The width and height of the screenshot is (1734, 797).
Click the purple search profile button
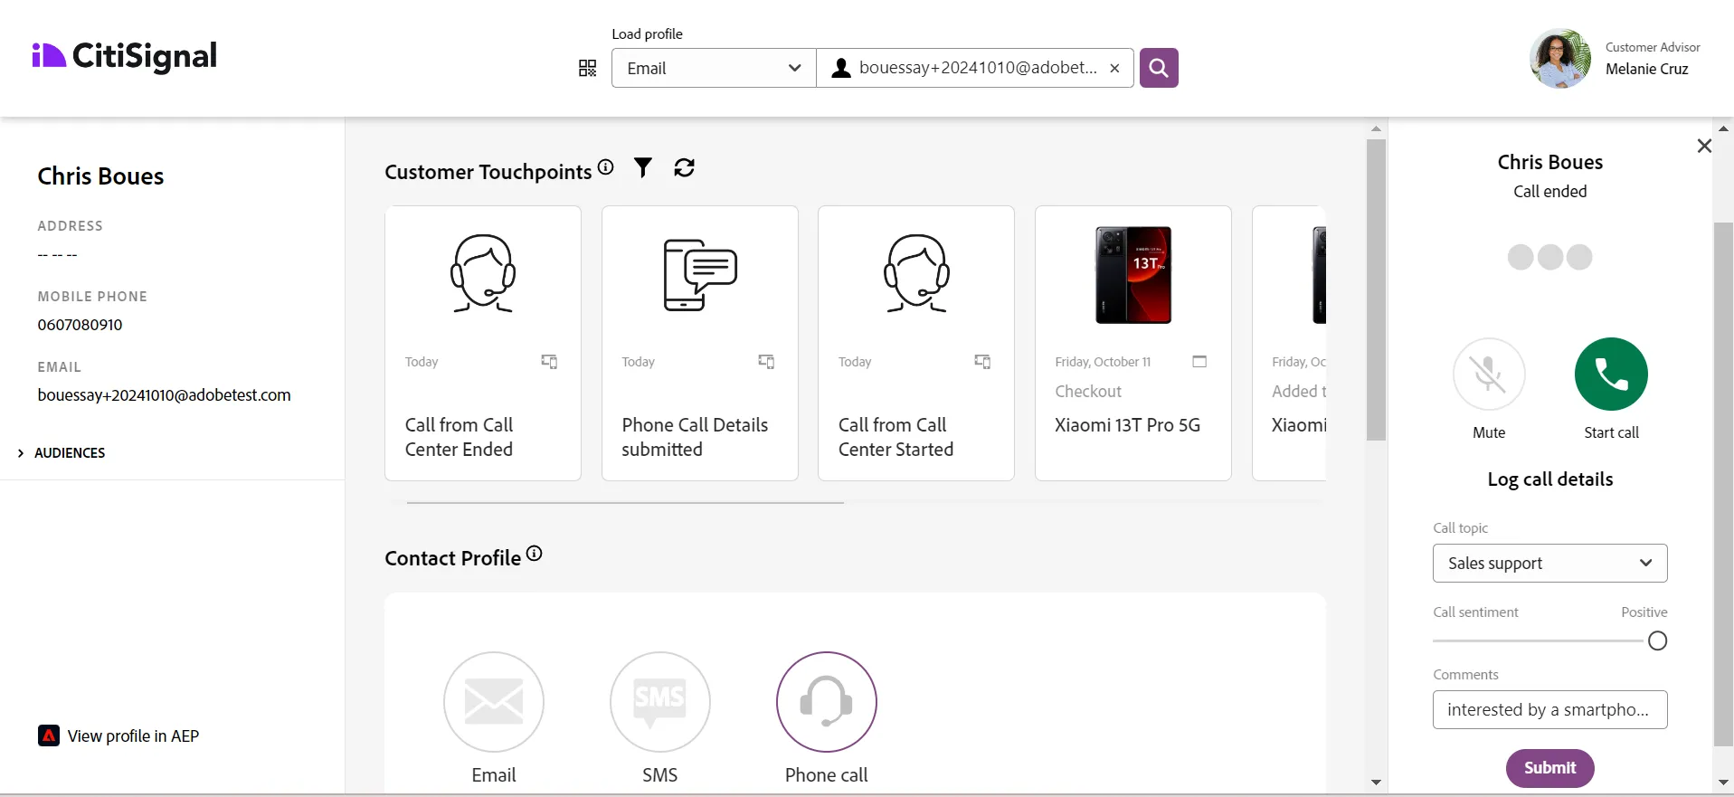point(1159,68)
